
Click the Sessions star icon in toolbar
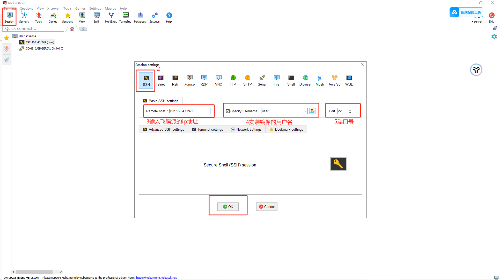(x=68, y=18)
